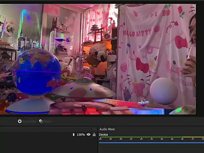The height and width of the screenshot is (153, 204).
Task: Click the 100% battery level text
Action: point(81,135)
